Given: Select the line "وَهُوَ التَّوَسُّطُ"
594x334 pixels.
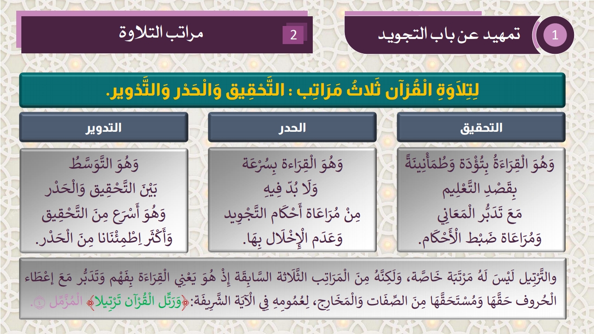Looking at the screenshot, I should 103,164.
